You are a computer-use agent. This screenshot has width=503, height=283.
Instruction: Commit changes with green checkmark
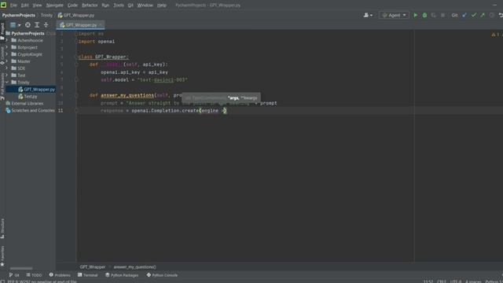pos(473,15)
